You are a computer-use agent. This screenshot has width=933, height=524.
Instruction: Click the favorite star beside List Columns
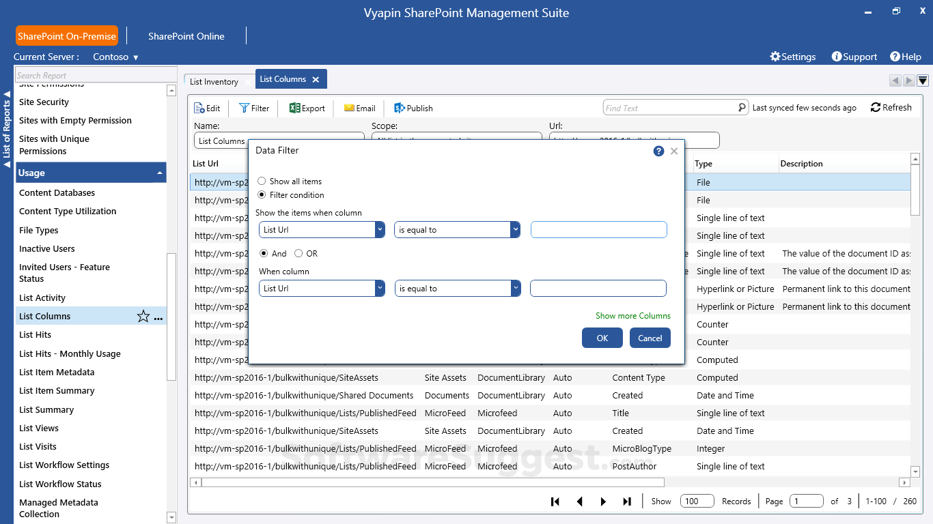(x=143, y=316)
